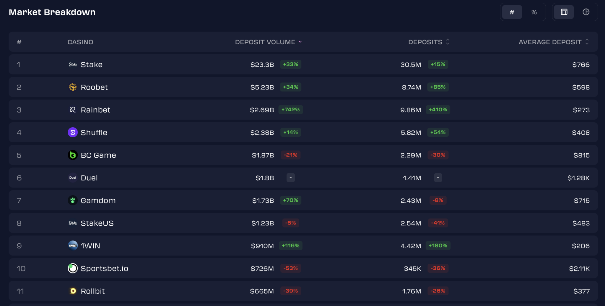Switch to pie chart view
605x306 pixels.
click(586, 12)
